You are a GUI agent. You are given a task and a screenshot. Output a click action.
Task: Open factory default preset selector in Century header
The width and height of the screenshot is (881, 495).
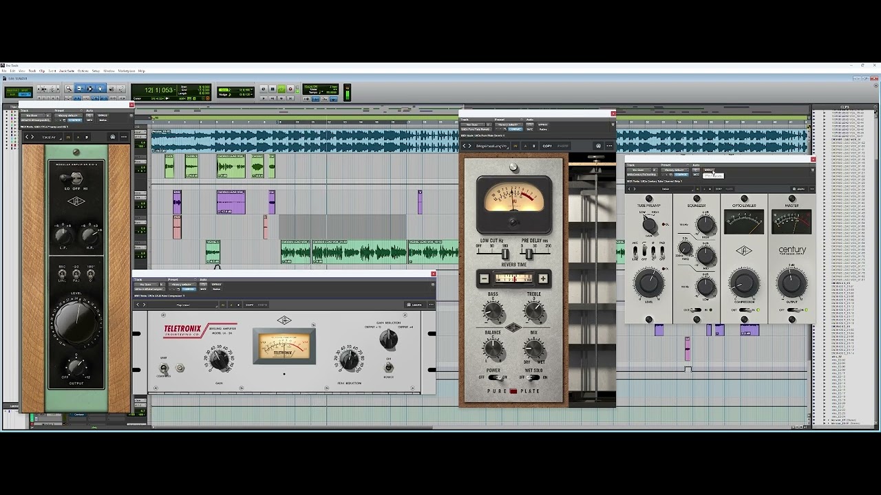[x=675, y=170]
